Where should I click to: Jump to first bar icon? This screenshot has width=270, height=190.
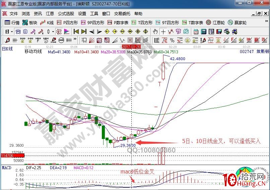tap(76, 32)
